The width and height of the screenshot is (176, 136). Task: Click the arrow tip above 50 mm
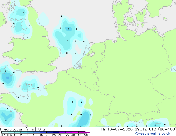click(x=88, y=132)
